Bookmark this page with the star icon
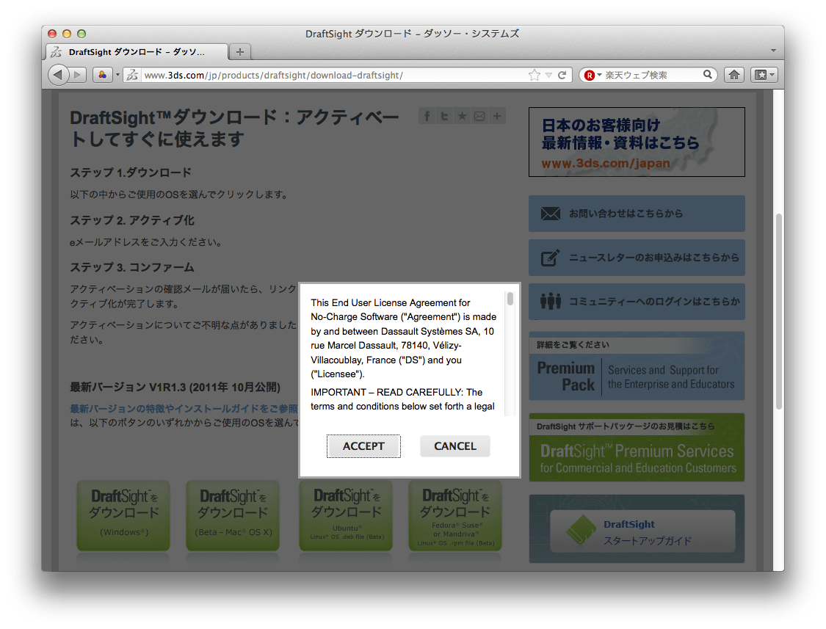The image size is (826, 629). click(535, 75)
